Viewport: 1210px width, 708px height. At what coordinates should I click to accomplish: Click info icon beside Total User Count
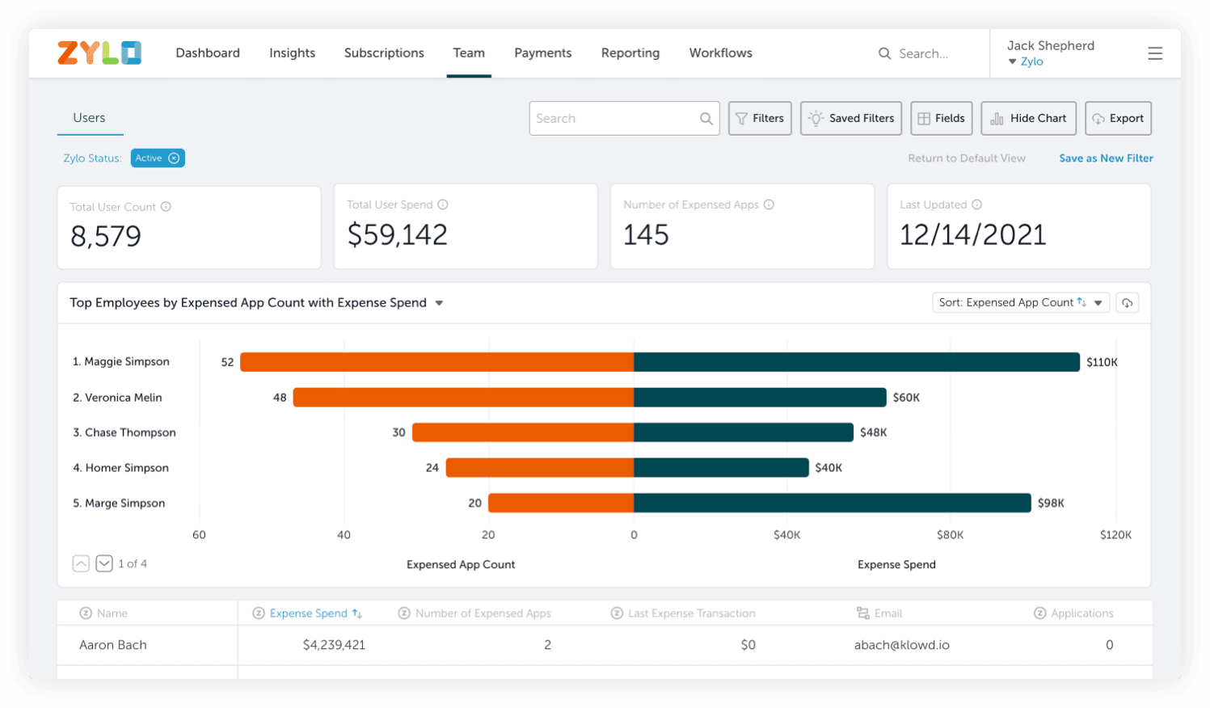click(x=166, y=207)
